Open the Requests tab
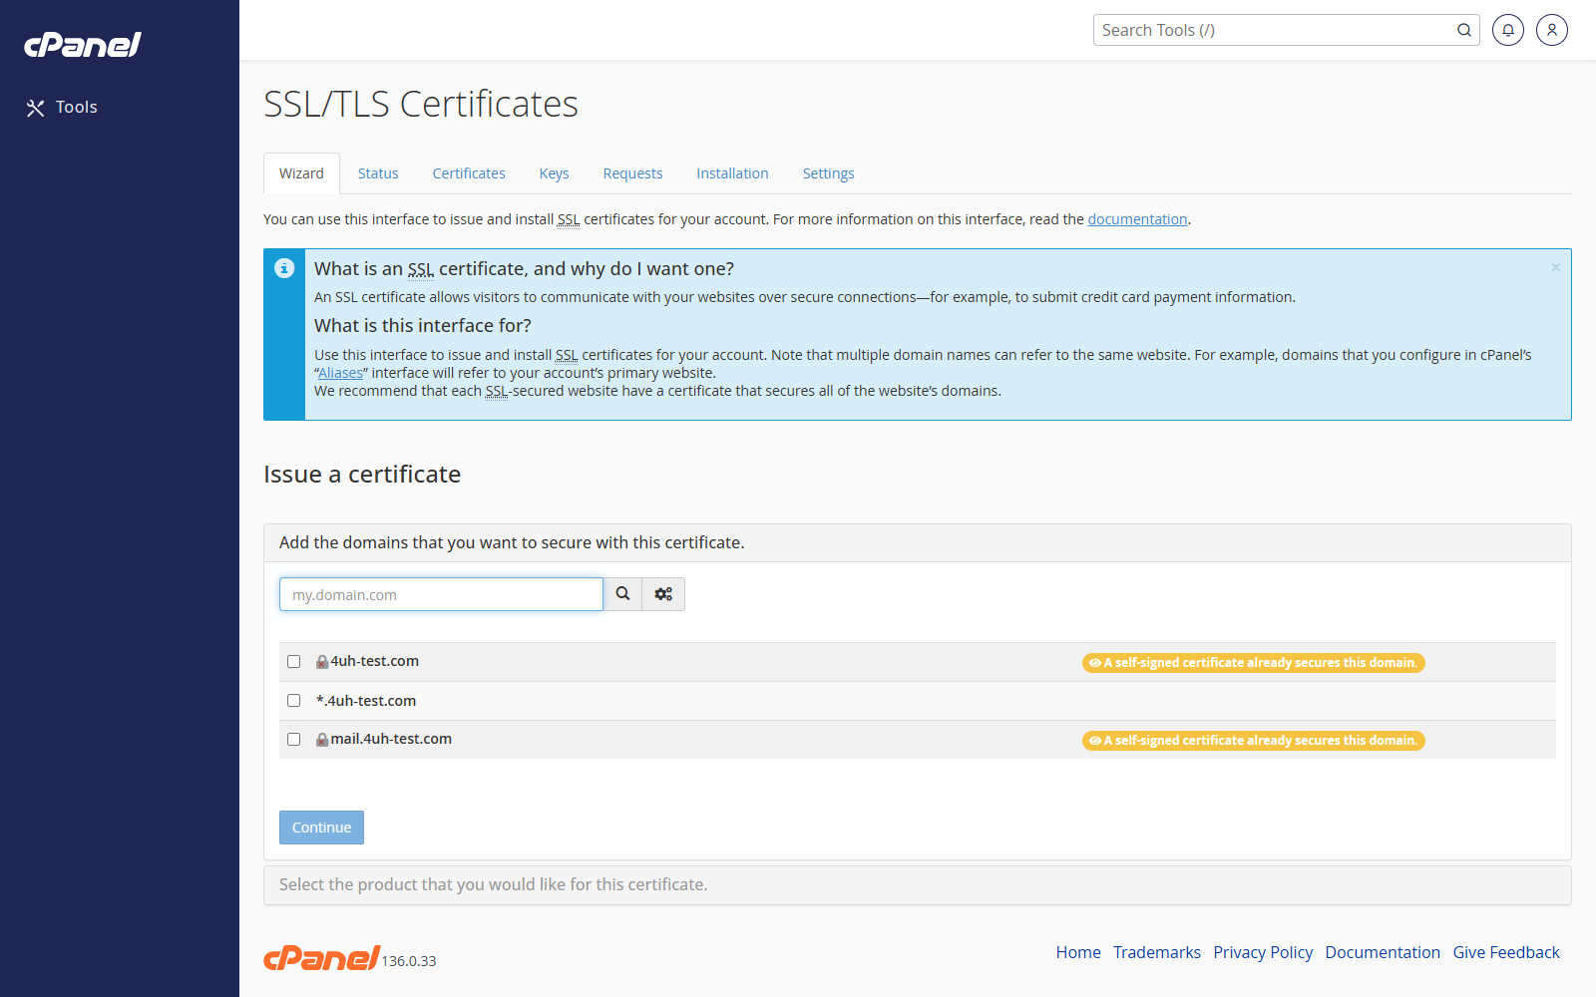This screenshot has width=1596, height=997. [632, 173]
